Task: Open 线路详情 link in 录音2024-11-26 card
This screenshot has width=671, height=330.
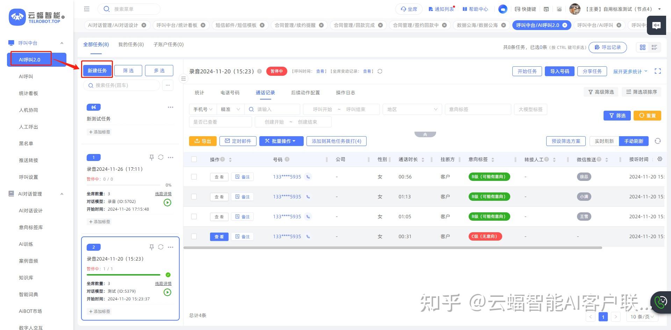Action: (x=163, y=194)
